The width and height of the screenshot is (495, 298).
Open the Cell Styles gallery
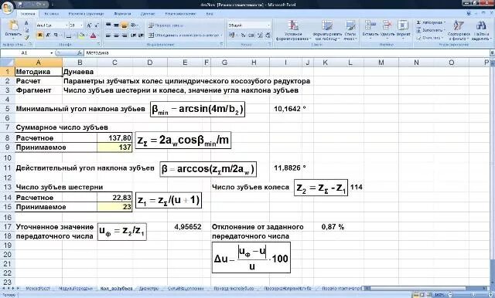tap(350, 30)
